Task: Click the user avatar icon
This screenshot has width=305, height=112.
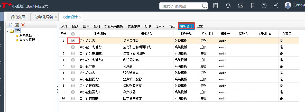Action: tap(288, 5)
